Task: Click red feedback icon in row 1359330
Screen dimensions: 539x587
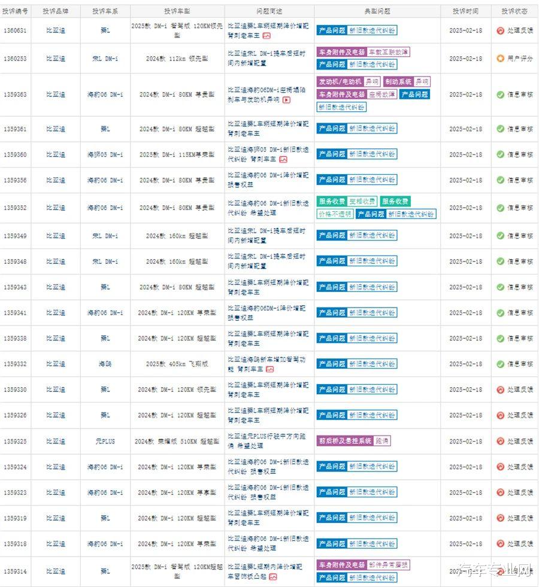Action: [500, 390]
